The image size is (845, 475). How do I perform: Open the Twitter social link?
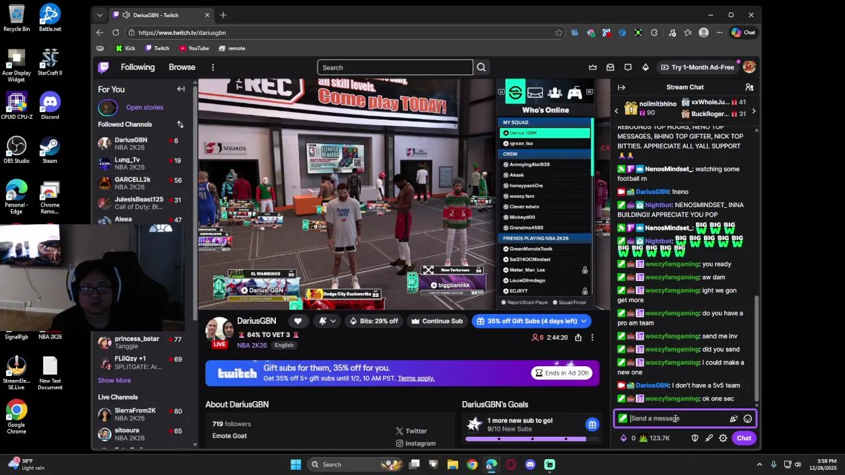(x=411, y=431)
